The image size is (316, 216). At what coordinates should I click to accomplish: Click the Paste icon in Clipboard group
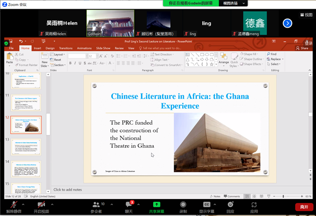point(10,59)
